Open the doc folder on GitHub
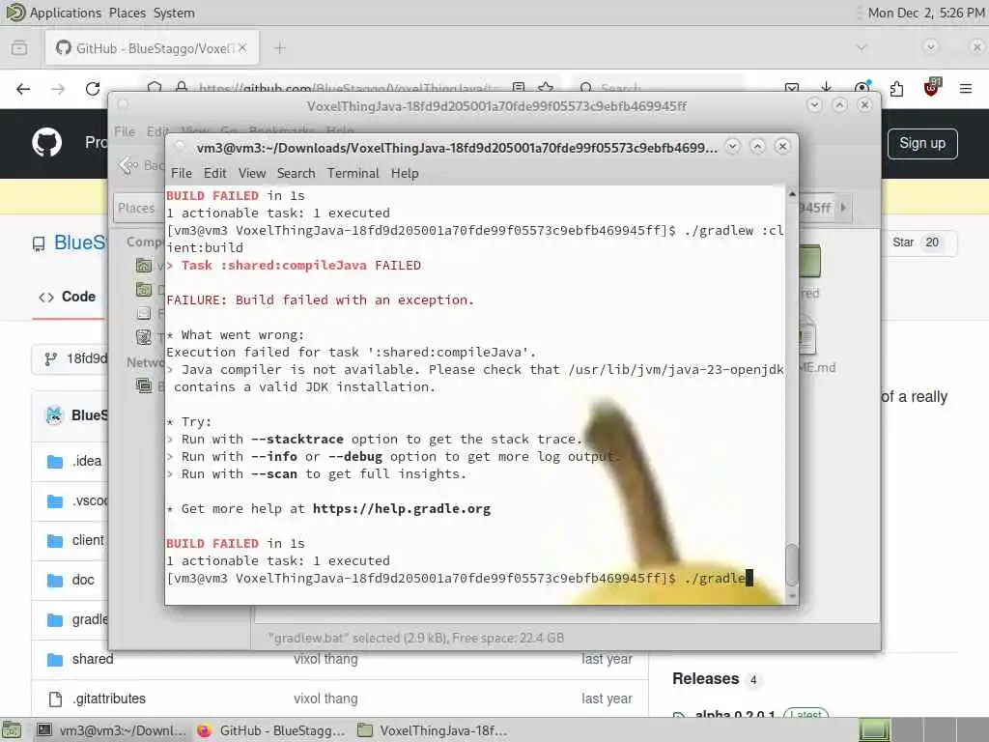 [83, 581]
